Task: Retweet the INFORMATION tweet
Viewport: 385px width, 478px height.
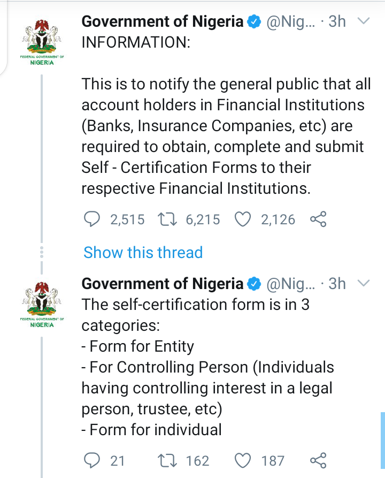Action: pos(168,219)
